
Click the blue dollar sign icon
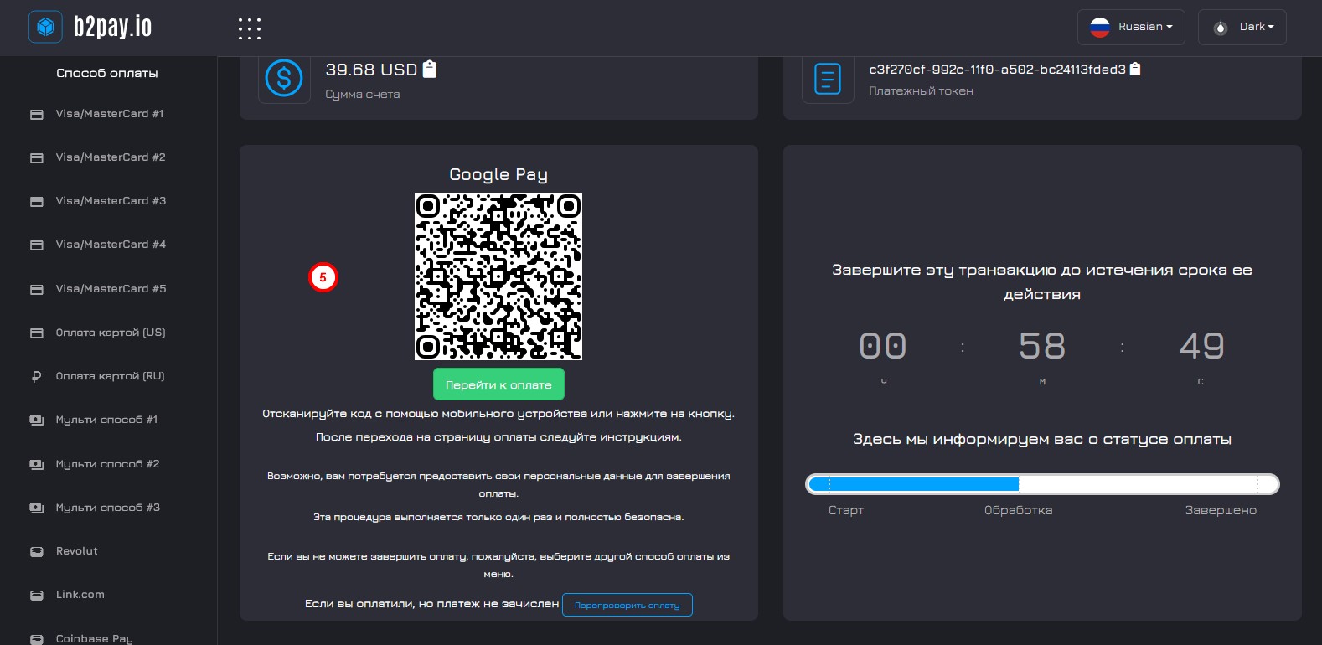(284, 79)
